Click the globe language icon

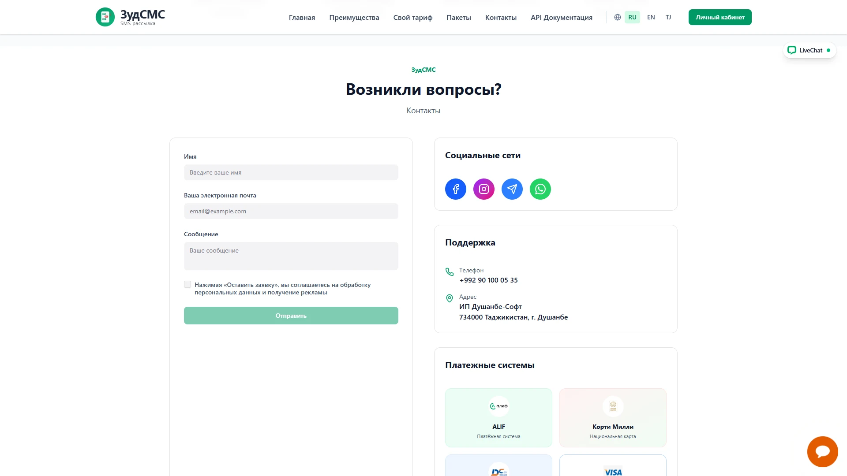[618, 17]
